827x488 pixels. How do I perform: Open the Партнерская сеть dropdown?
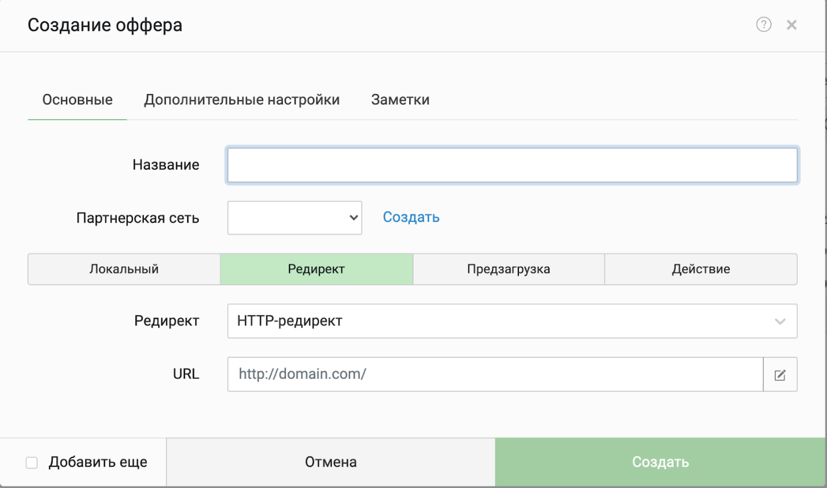coord(295,218)
